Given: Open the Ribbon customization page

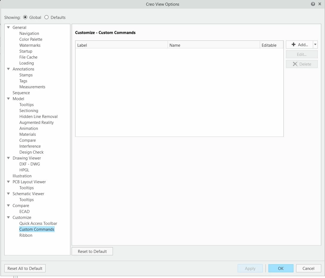Looking at the screenshot, I should (x=26, y=235).
